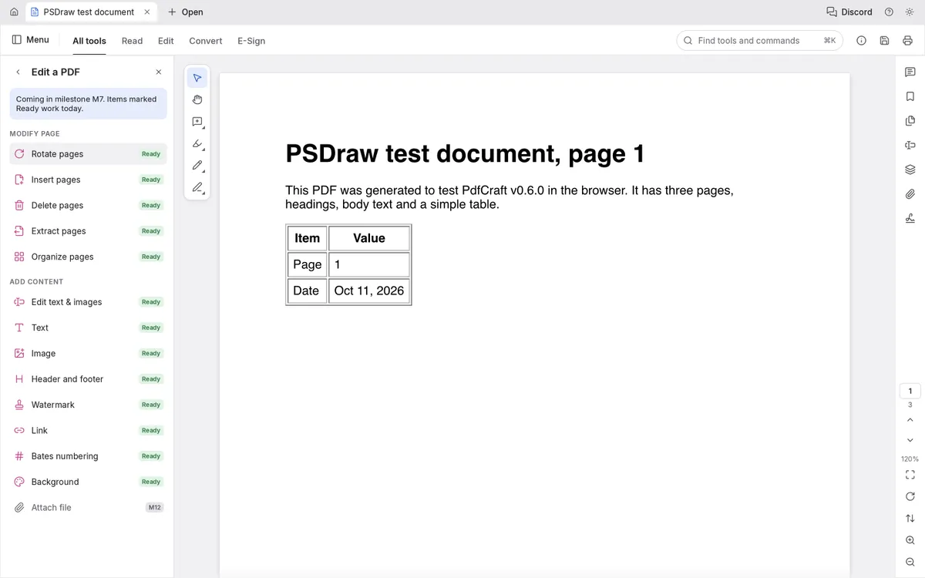Click the milestone M7 info banner
Viewport: 925px width, 578px height.
coord(88,104)
